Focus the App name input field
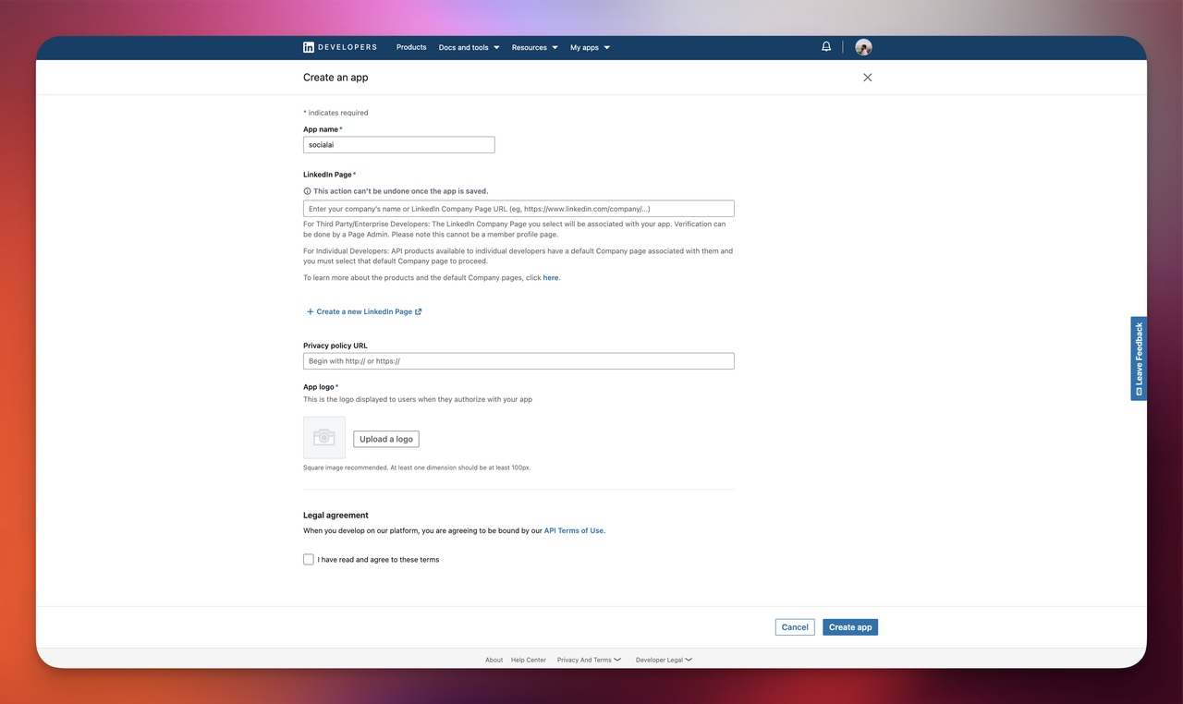 399,145
